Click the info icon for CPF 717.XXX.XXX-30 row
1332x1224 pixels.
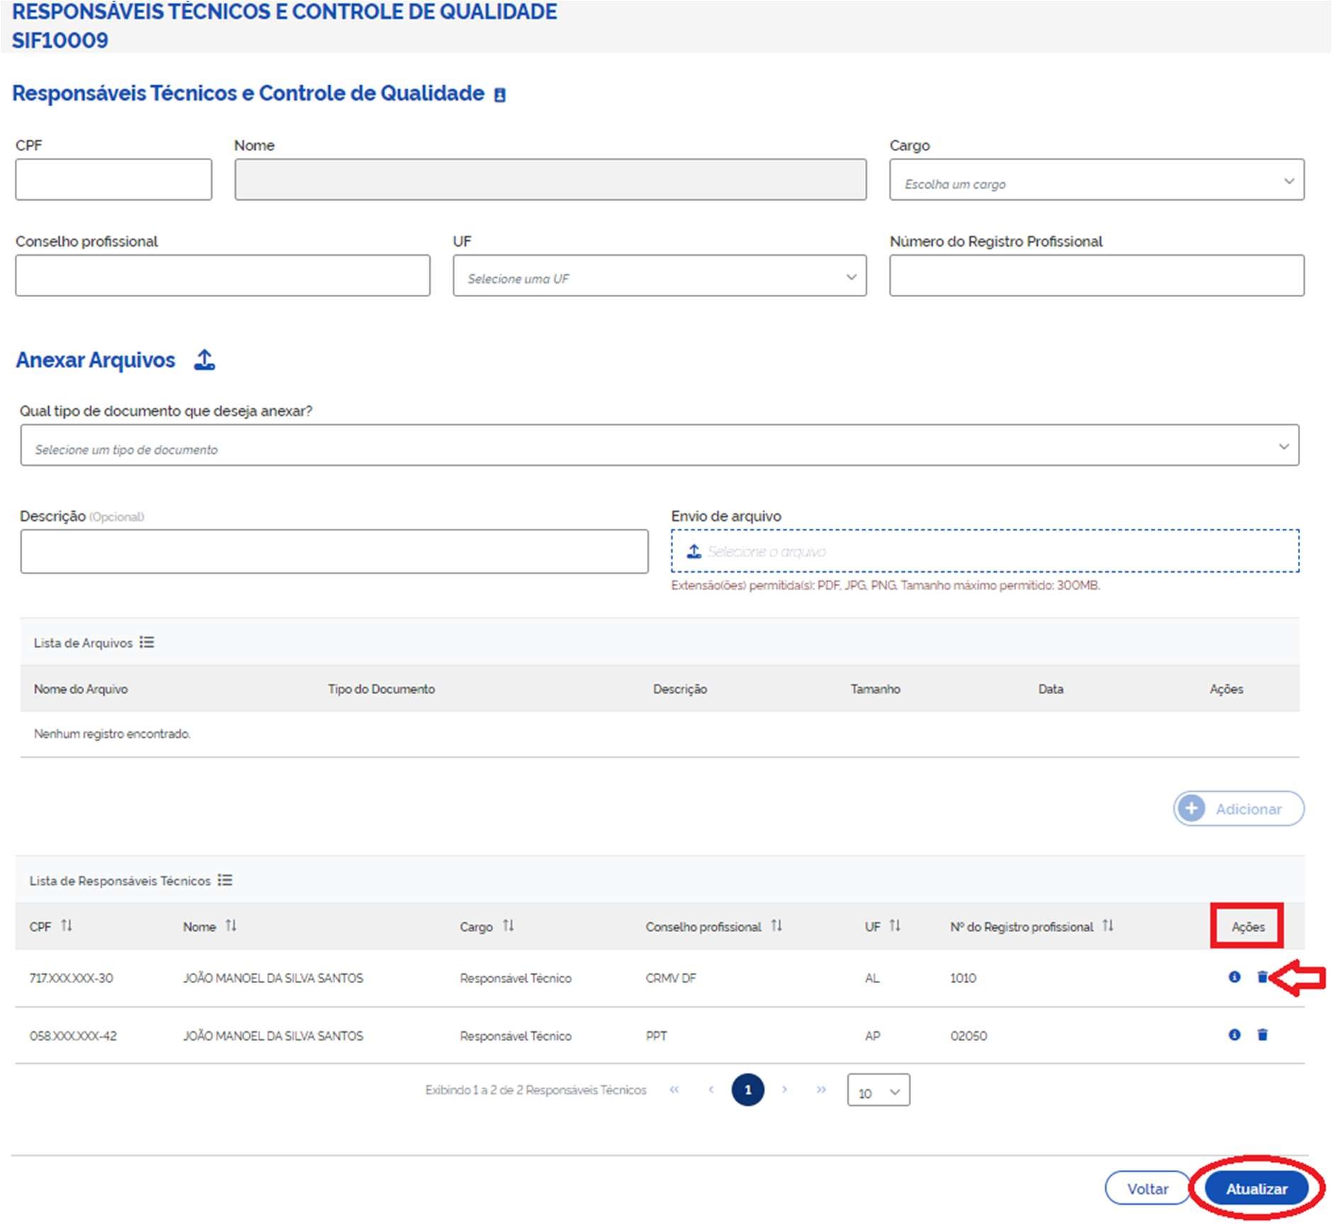[1234, 977]
